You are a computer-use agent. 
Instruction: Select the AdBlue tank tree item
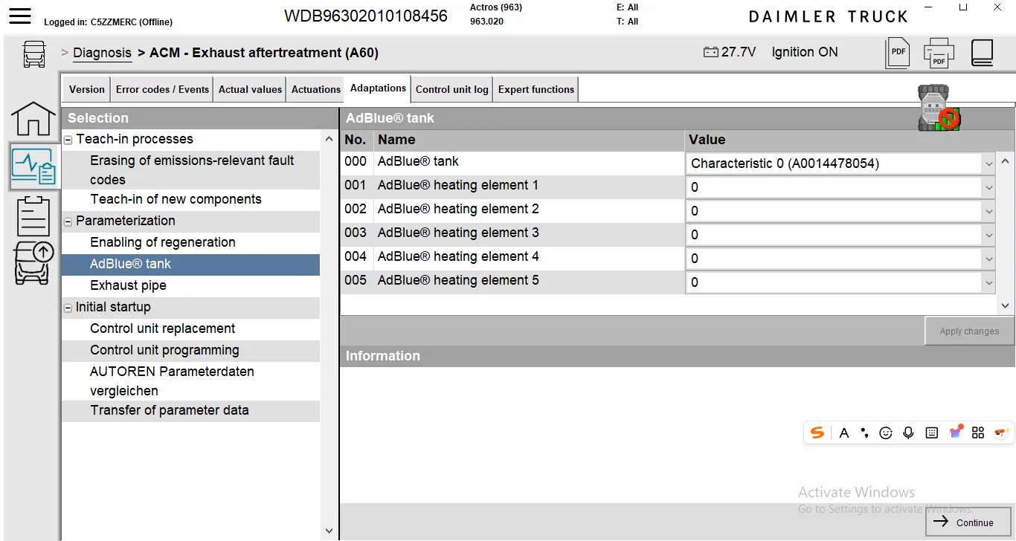191,264
